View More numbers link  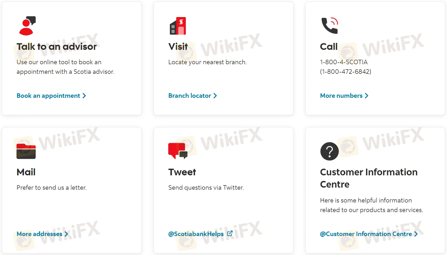click(341, 96)
